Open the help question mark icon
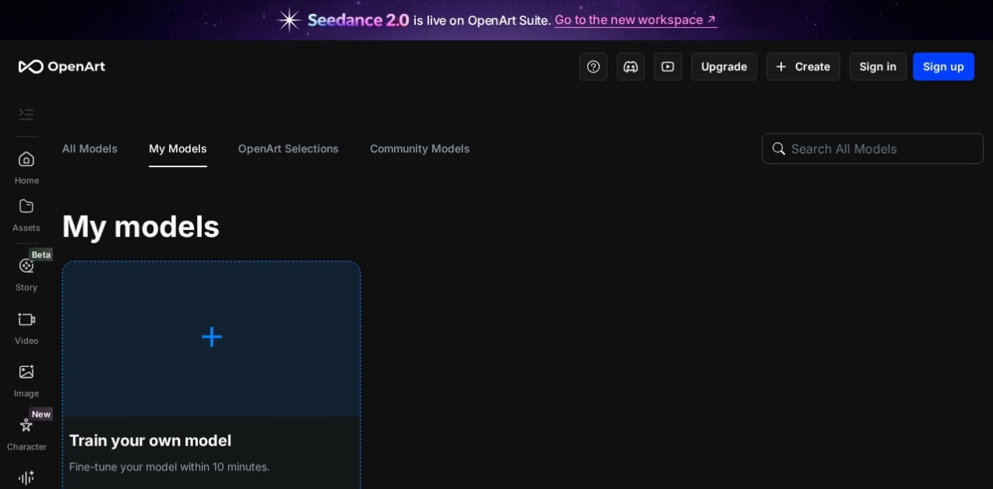 point(593,67)
